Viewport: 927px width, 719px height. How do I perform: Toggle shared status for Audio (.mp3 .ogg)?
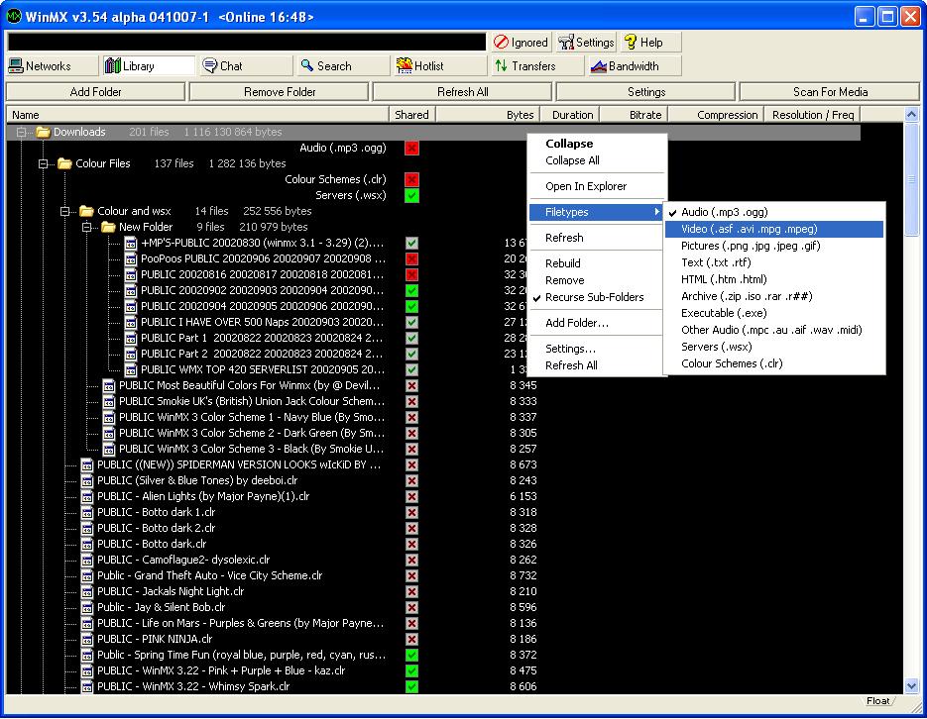[412, 148]
